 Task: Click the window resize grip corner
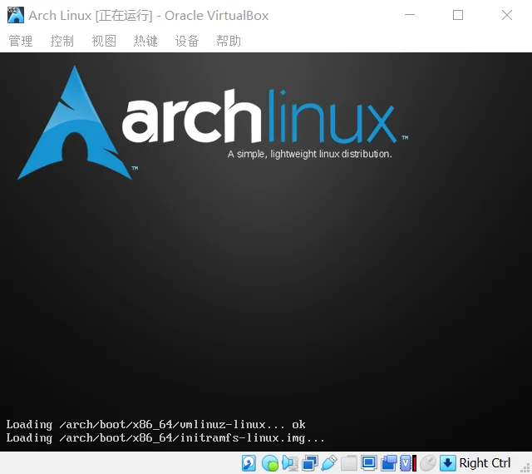[x=525, y=467]
